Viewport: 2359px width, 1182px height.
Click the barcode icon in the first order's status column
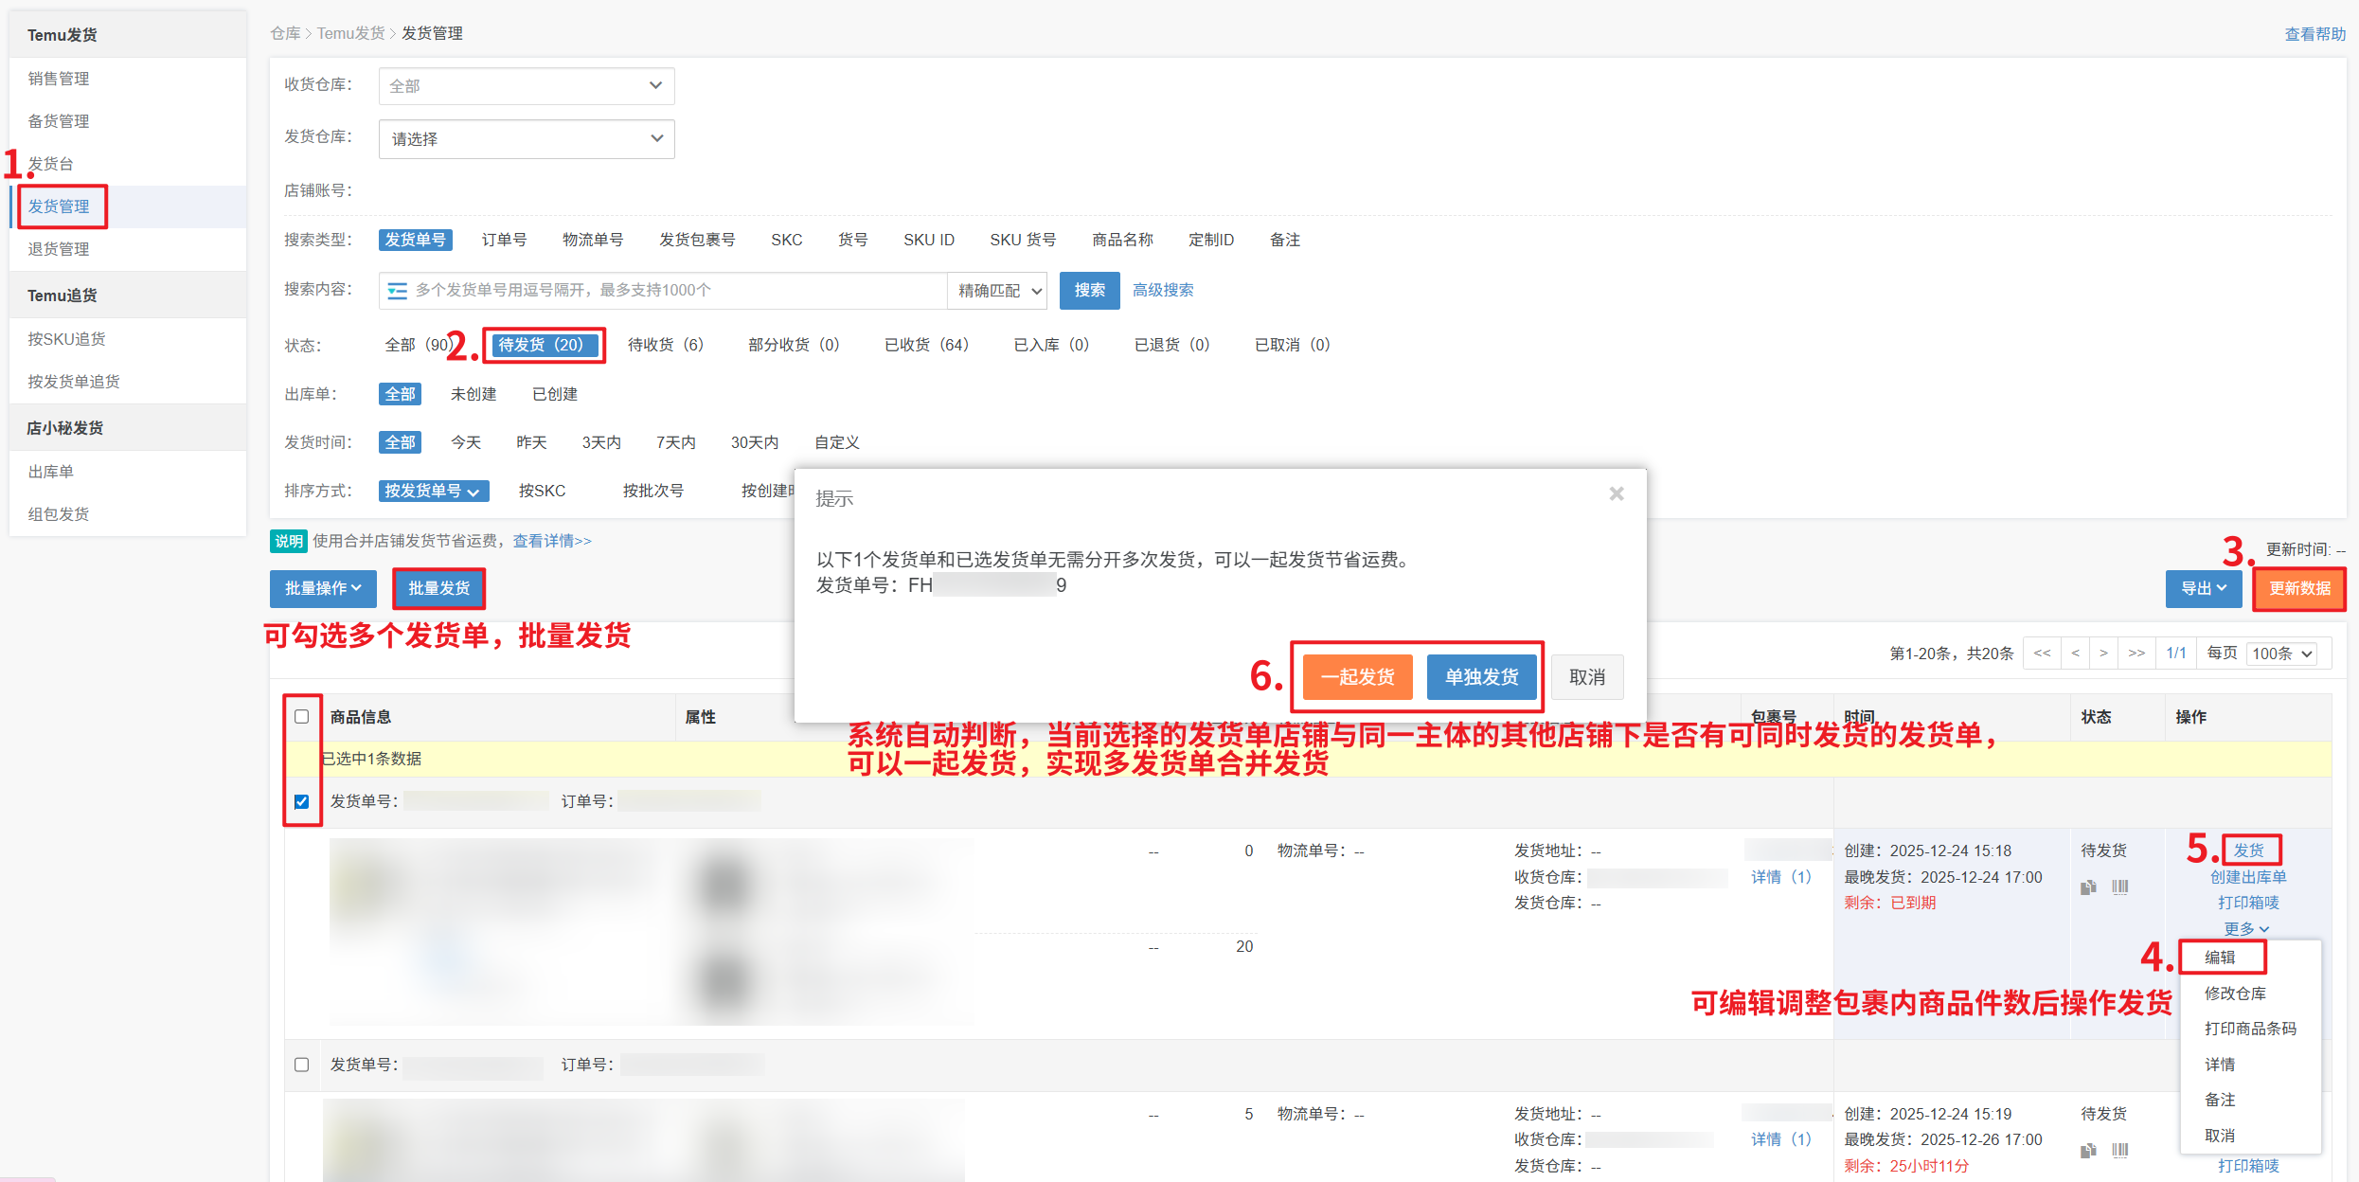[x=2119, y=887]
